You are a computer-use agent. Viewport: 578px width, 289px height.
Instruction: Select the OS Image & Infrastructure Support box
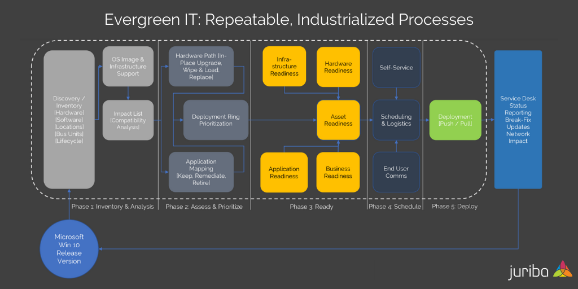[x=128, y=67]
